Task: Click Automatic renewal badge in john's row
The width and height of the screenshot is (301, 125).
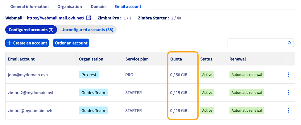Action: coord(247,75)
